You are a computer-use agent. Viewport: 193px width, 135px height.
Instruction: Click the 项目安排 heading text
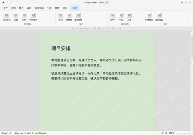[61, 48]
